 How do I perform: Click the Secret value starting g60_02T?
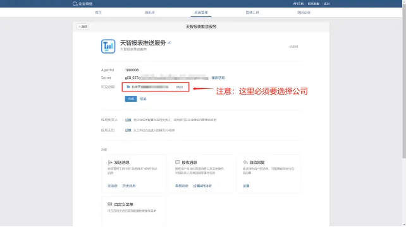coord(166,78)
